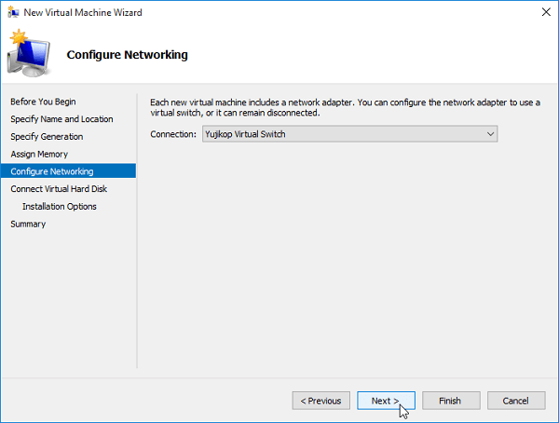Select the Assign Memory step
Image resolution: width=559 pixels, height=423 pixels.
pos(39,154)
